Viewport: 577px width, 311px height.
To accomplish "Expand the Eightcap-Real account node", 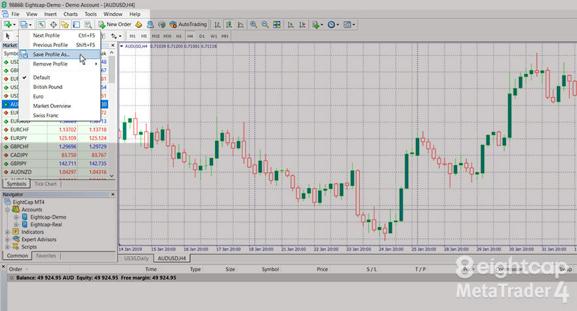I will point(16,224).
